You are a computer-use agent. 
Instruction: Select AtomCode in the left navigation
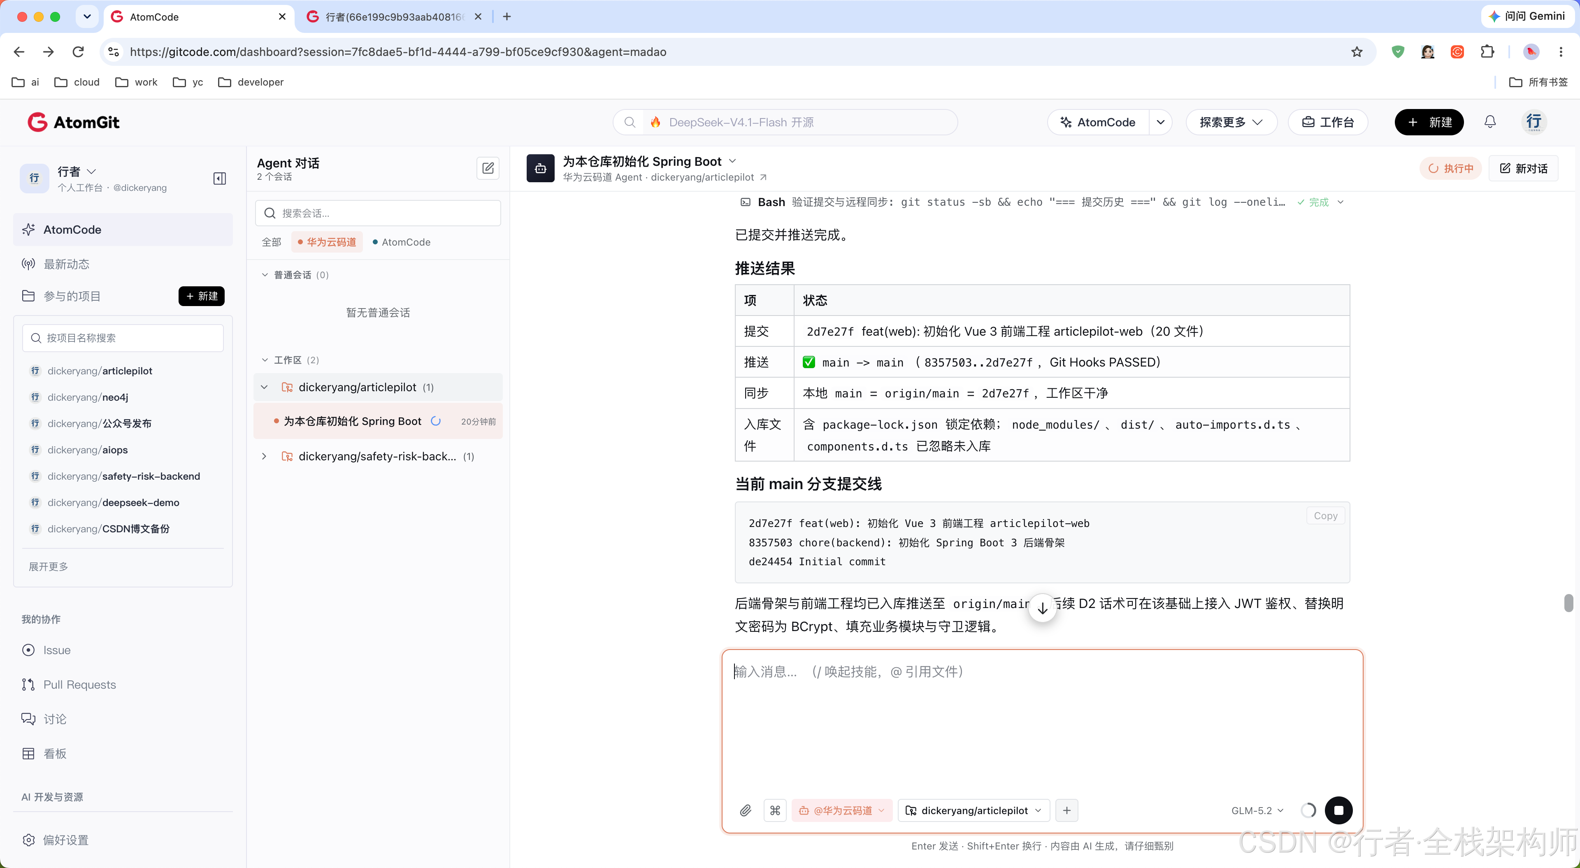pos(123,230)
